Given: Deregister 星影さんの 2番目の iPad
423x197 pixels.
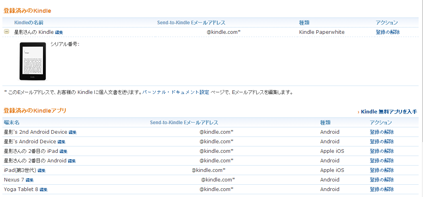Looking at the screenshot, I should coord(382,151).
